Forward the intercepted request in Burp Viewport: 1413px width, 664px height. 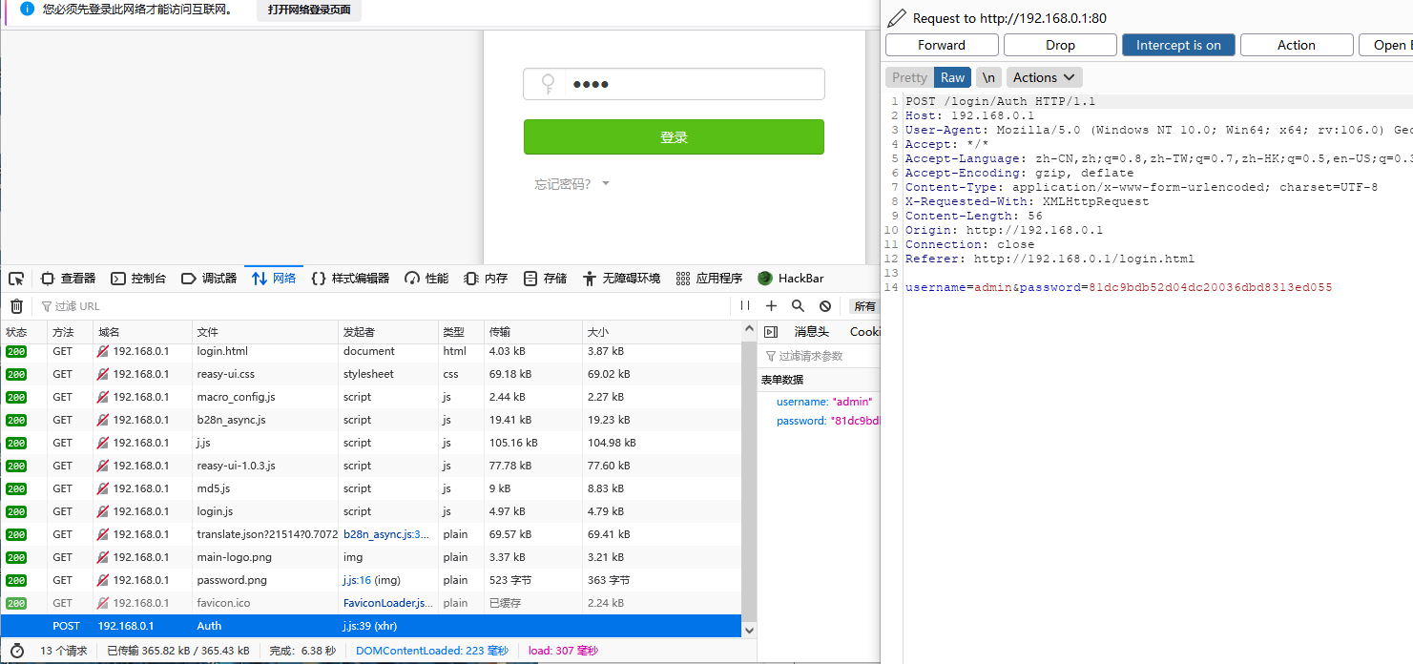942,45
